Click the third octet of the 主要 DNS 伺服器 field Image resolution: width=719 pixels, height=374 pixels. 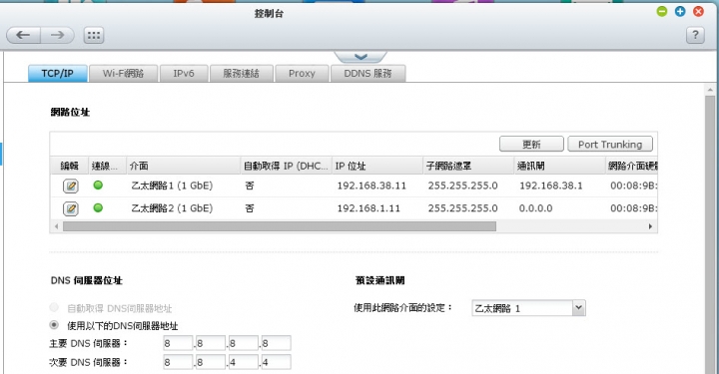coord(243,343)
